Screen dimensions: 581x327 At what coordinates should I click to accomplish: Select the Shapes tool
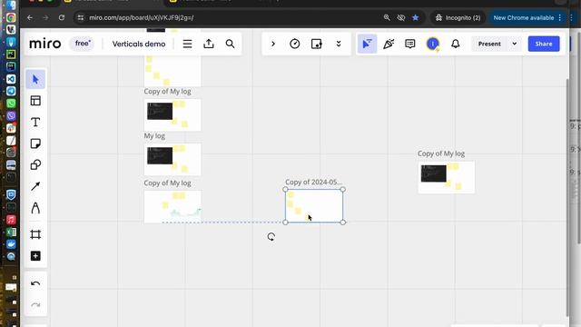[x=35, y=164]
